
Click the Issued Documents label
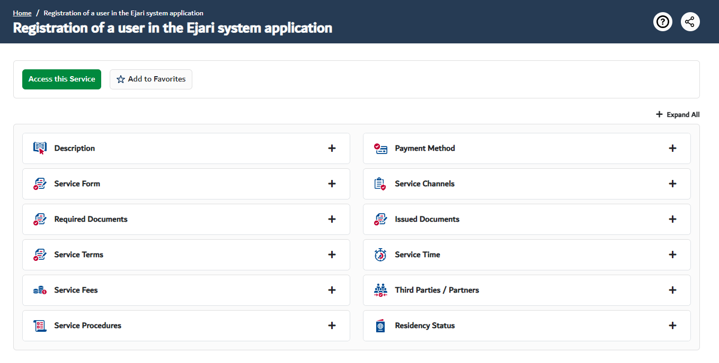(427, 219)
